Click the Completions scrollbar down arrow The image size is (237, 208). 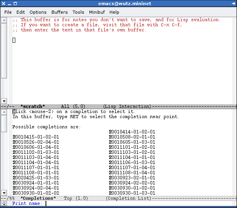click(4, 193)
